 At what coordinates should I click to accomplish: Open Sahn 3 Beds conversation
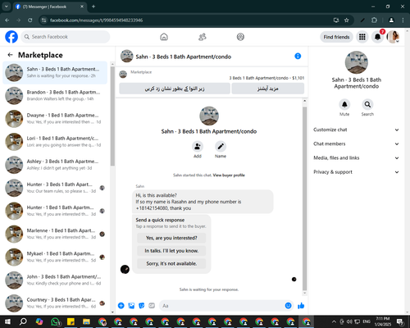[55, 72]
